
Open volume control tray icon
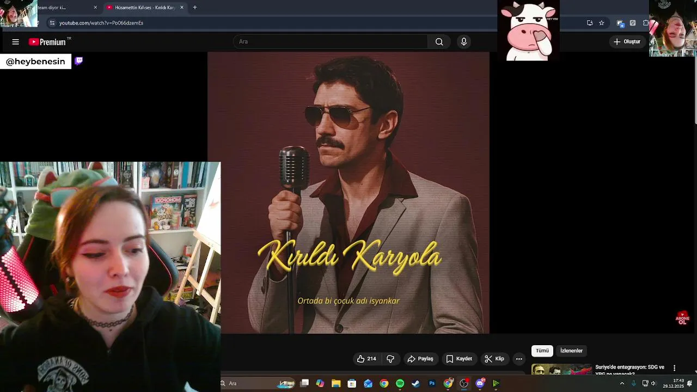click(x=653, y=383)
